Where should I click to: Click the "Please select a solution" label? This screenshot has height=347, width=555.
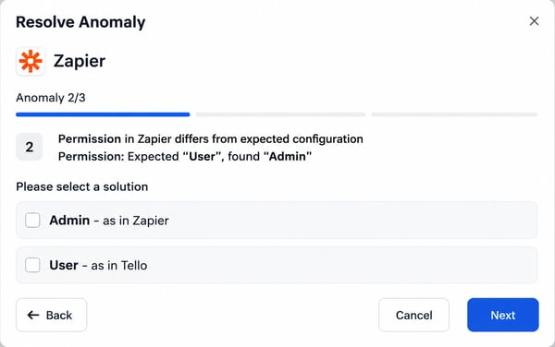click(x=82, y=186)
